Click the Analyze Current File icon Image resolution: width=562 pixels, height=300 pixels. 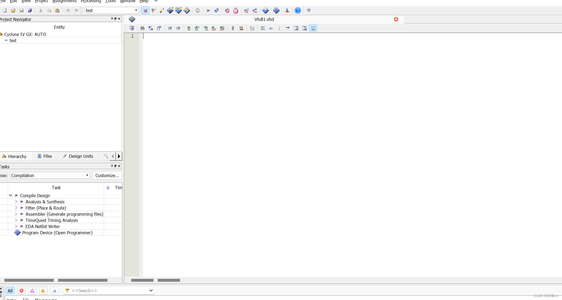[x=252, y=28]
